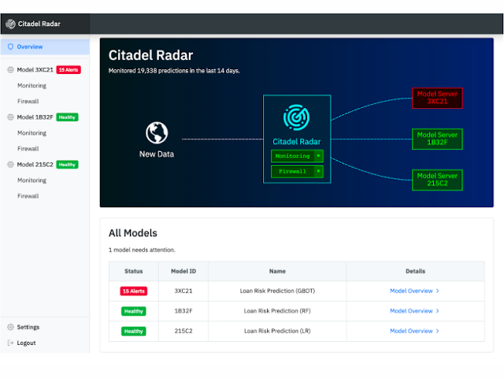Click the Name column header
504x378 pixels.
[277, 271]
